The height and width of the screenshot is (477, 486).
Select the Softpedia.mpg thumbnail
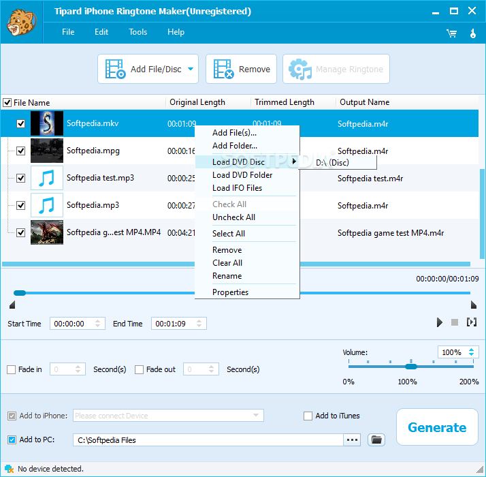click(x=47, y=151)
